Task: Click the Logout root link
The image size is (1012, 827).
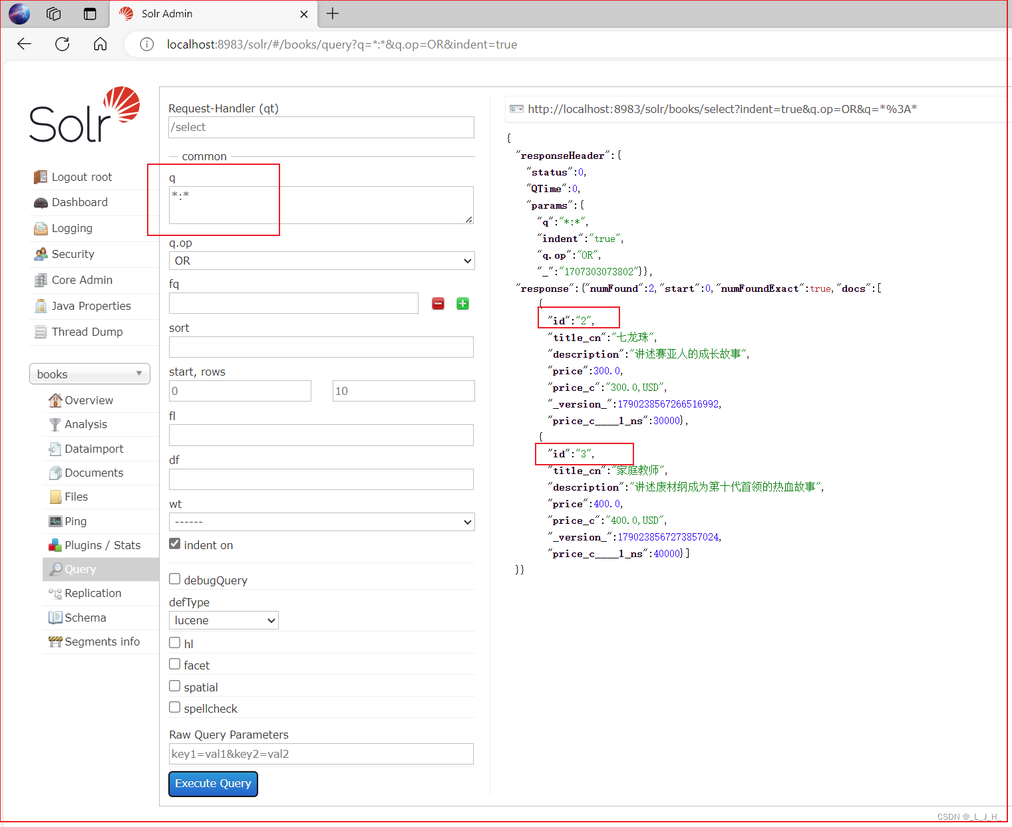Action: [x=82, y=177]
